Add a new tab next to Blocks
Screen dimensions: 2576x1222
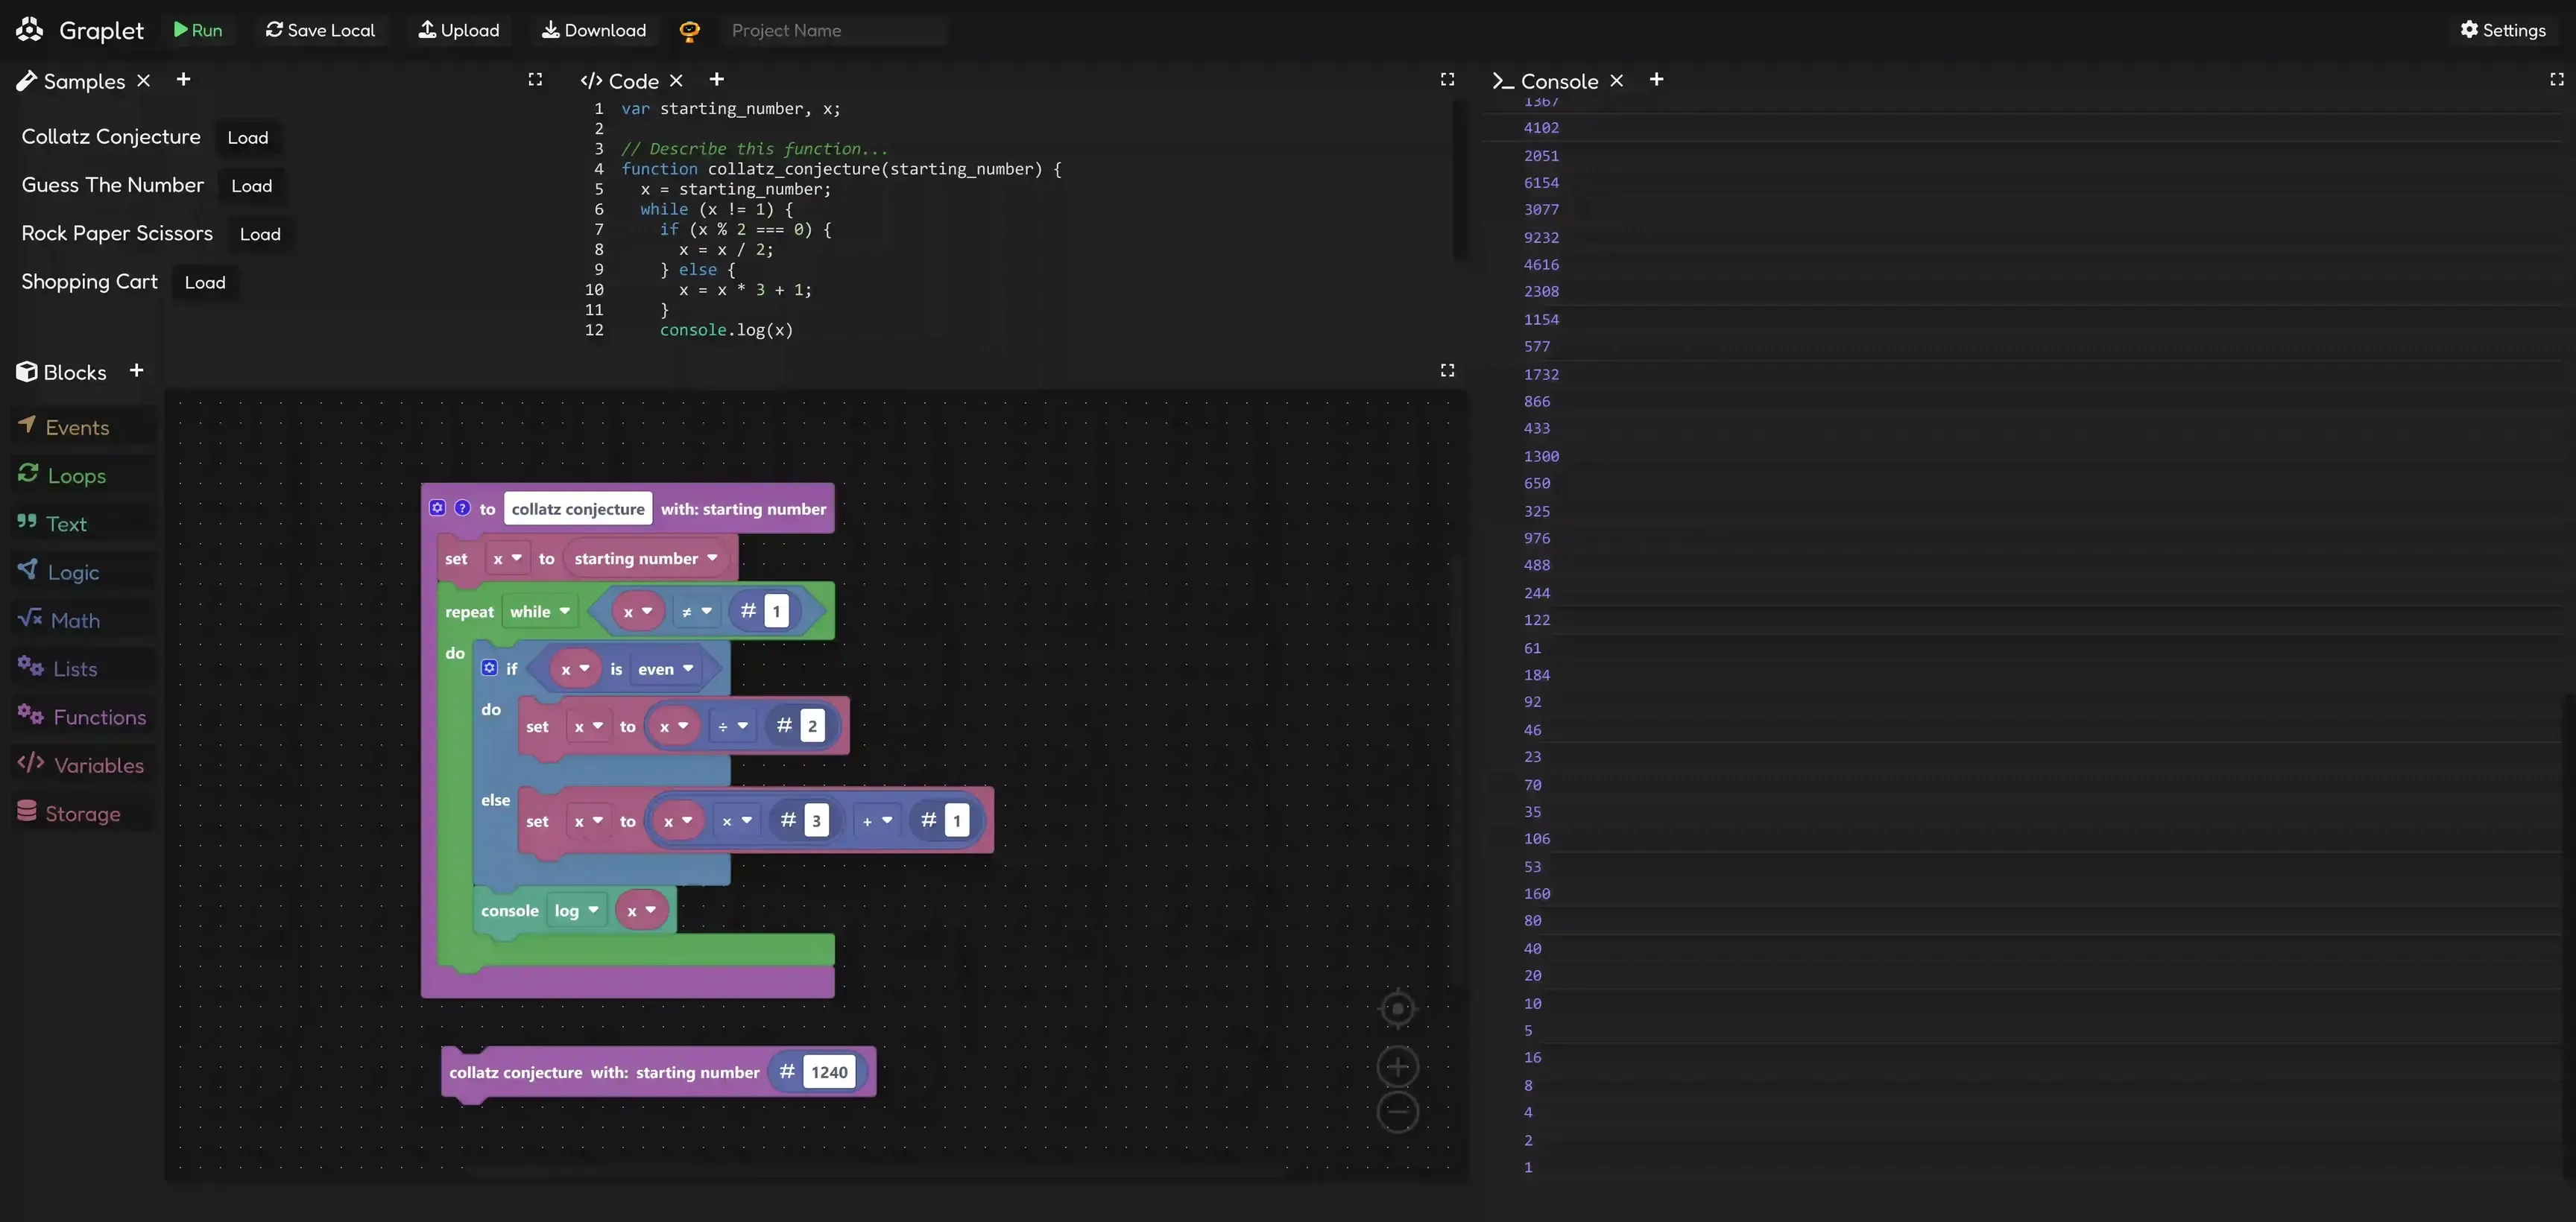coord(136,371)
